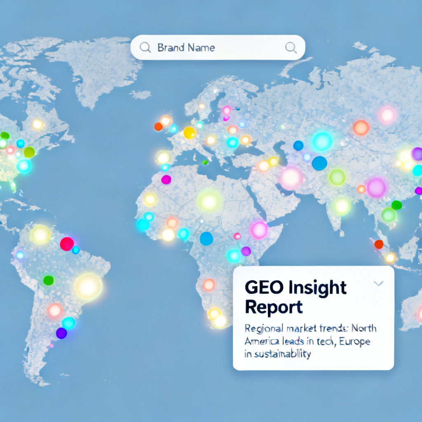Select the pink marker in northeastern Russia

coord(387,115)
